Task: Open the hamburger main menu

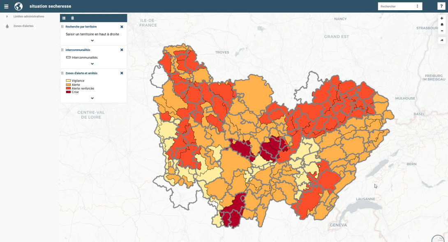Action: tap(6, 7)
